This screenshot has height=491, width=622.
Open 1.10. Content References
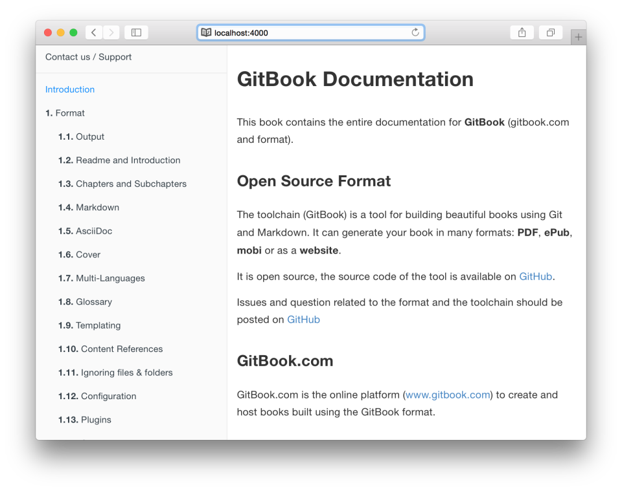tap(110, 349)
